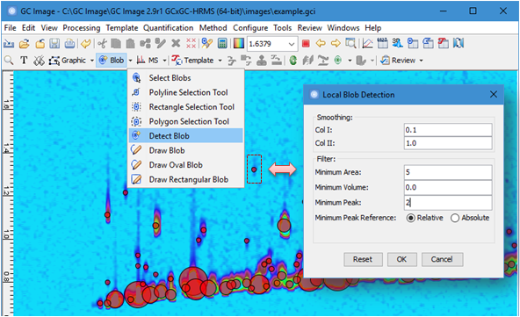Expand the Template dropdown arrow
Image resolution: width=520 pixels, height=317 pixels.
(x=220, y=61)
